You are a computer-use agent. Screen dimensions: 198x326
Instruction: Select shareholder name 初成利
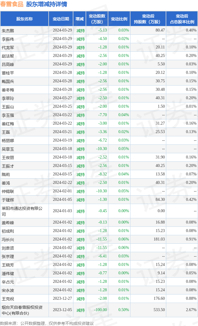point(8,231)
